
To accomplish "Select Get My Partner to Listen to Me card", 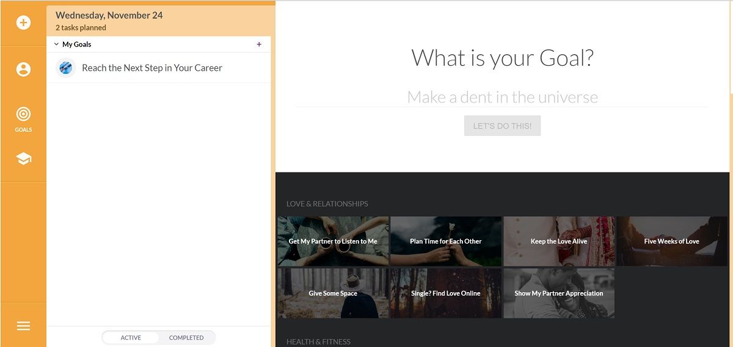I will [333, 241].
